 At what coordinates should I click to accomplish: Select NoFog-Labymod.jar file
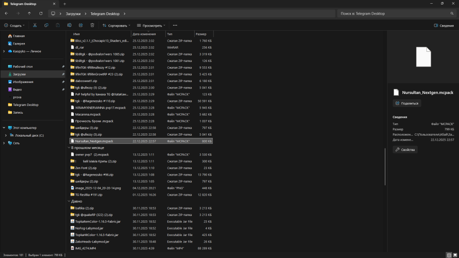click(141, 228)
